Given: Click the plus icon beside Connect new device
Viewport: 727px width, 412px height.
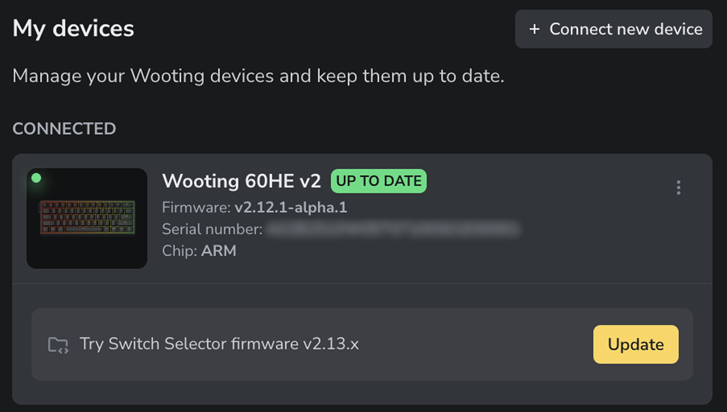Looking at the screenshot, I should pos(535,29).
